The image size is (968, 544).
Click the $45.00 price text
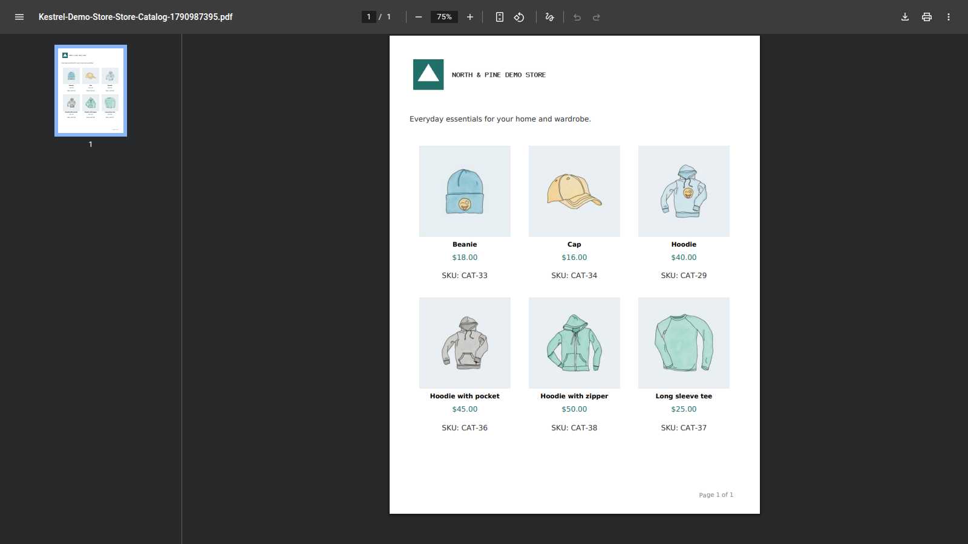(x=465, y=409)
